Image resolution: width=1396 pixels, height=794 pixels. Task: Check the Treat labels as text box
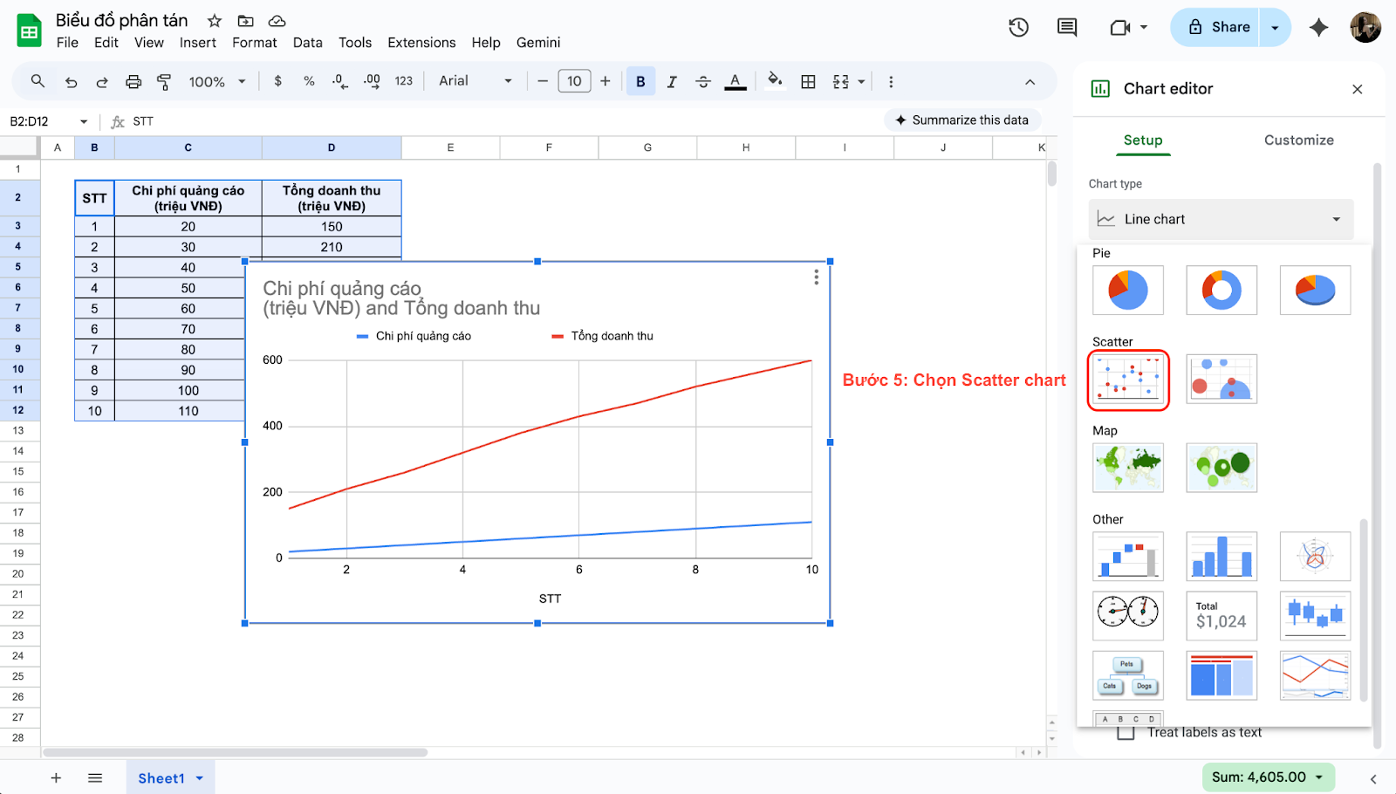tap(1126, 732)
